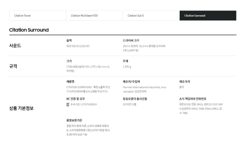Click the KC certification mark icon
Image resolution: width=246 pixels, height=142 pixels.
pos(68,105)
